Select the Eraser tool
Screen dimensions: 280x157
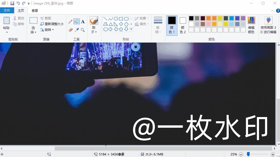pyautogui.click(x=70, y=30)
